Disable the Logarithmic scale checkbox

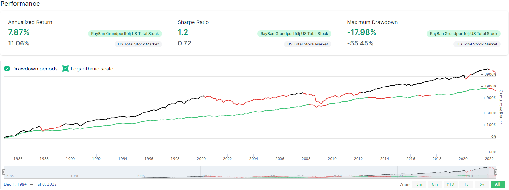pyautogui.click(x=65, y=69)
